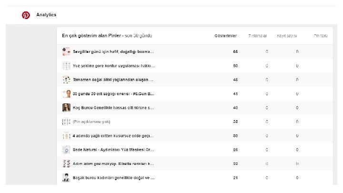
Task: Click the Pinterest logo icon
Action: [x=26, y=15]
